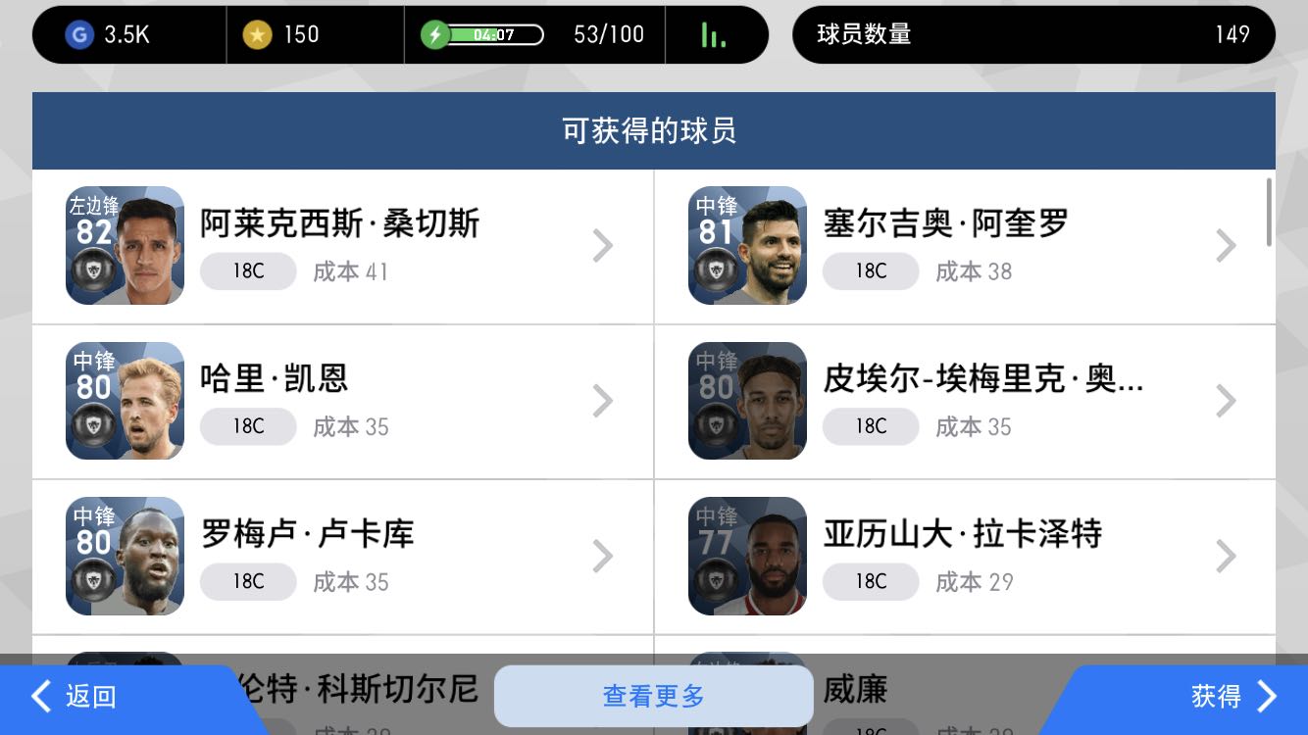Expand the 塞尔吉奥·阿奎罗 row chevron
Image resolution: width=1308 pixels, height=735 pixels.
point(1226,246)
